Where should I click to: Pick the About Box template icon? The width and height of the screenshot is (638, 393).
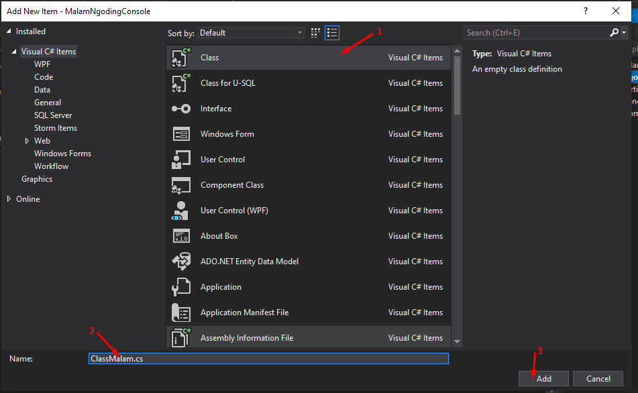coord(181,236)
